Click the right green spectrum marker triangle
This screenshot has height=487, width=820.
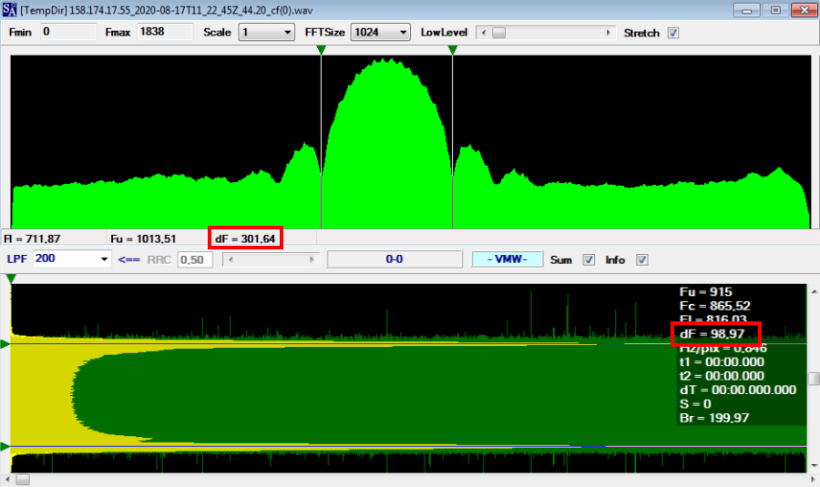click(452, 50)
